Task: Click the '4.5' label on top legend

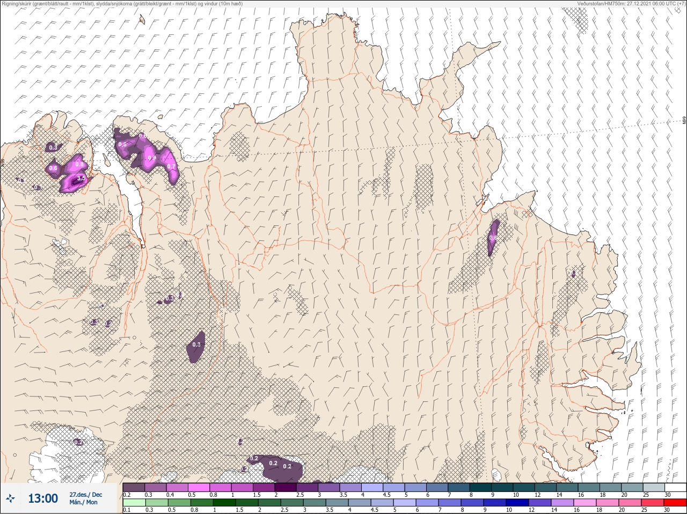Action: [386, 494]
